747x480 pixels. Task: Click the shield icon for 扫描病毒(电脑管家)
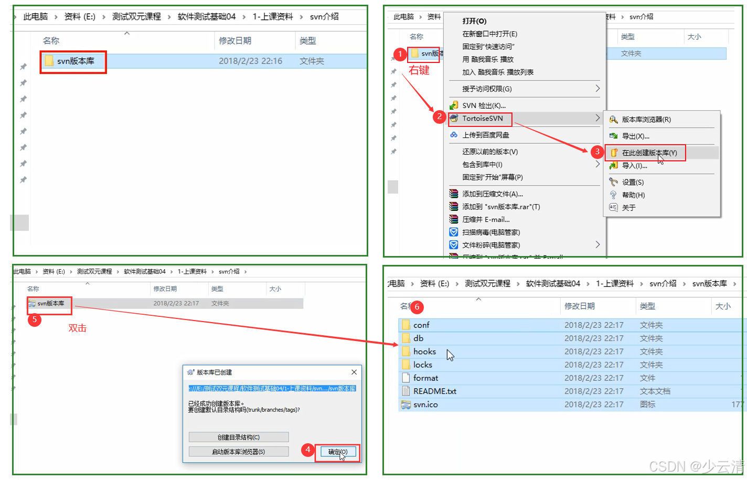tap(454, 232)
